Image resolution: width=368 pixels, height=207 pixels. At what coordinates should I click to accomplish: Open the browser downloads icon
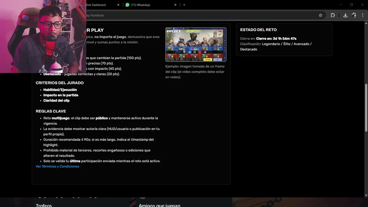coord(345,15)
